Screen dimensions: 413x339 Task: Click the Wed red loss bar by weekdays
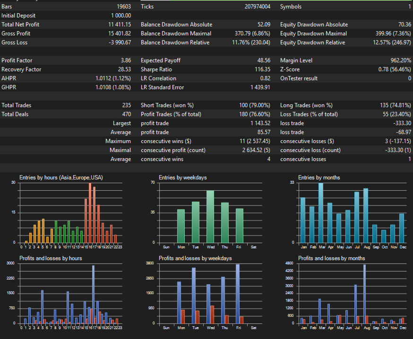(x=212, y=314)
